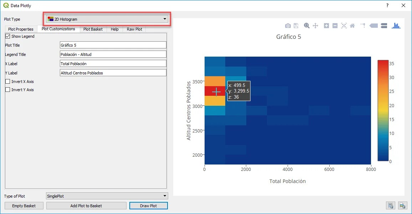Open the Type of Plot SinglePlot dropdown
Viewport: 412px width, 214px height.
click(x=107, y=196)
